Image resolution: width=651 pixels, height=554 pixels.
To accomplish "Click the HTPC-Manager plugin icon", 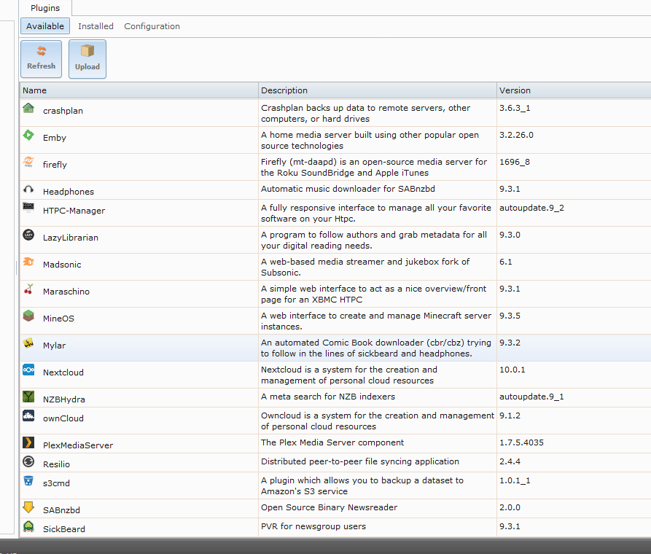I will coord(28,207).
